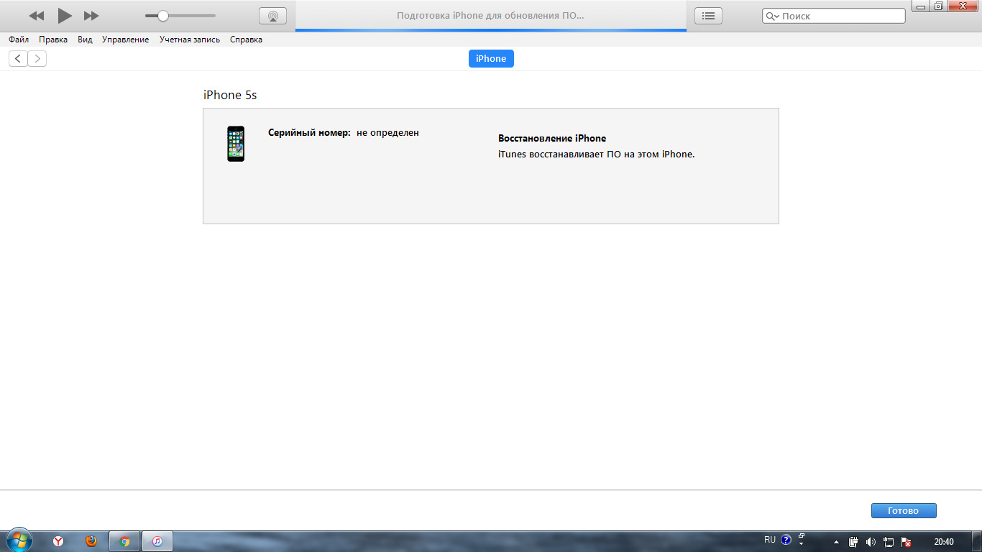Click the language bar restore icon
982x552 pixels.
(802, 535)
